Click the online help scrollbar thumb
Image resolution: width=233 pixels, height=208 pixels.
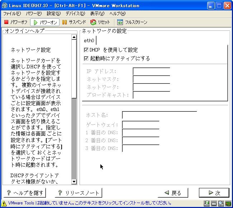click(74, 69)
